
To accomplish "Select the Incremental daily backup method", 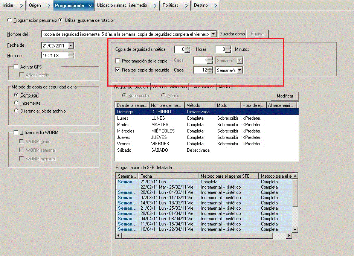I will [16, 103].
